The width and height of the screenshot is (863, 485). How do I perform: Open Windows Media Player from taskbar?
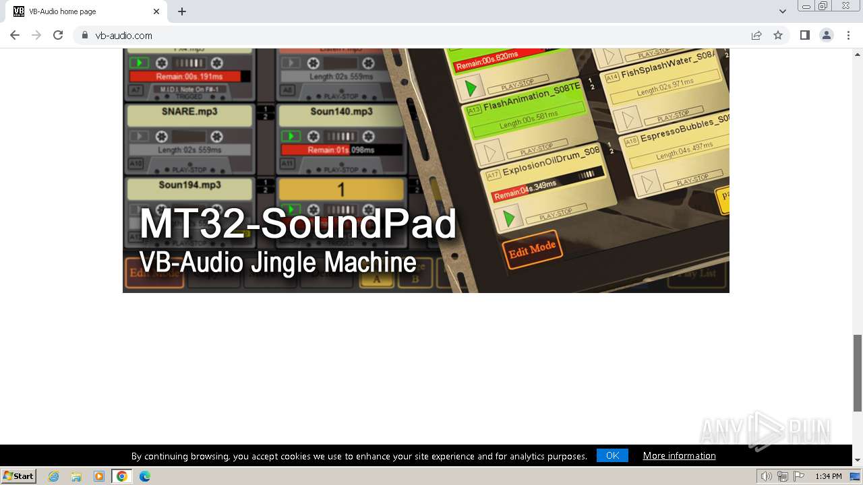(99, 476)
